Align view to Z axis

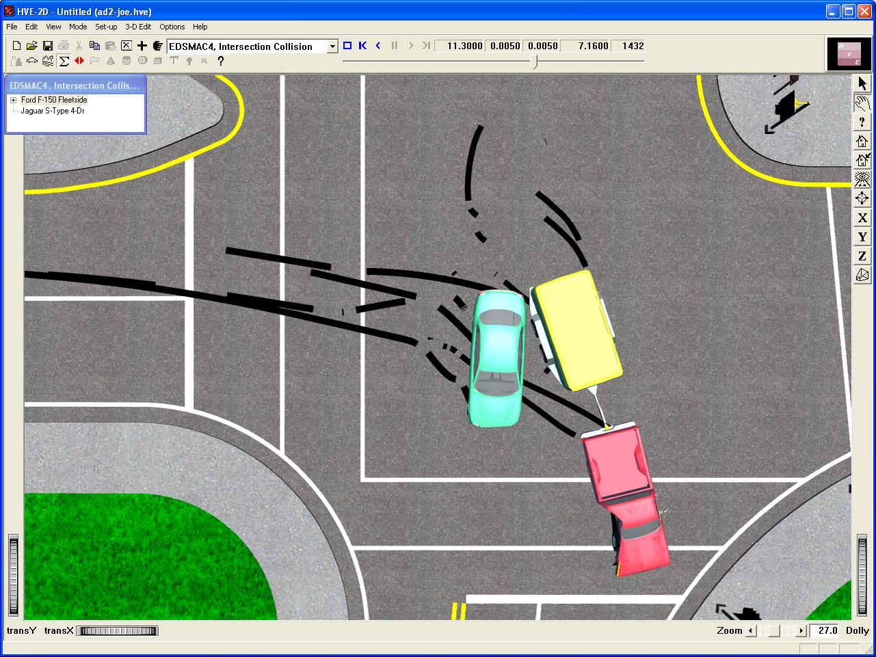coord(862,256)
